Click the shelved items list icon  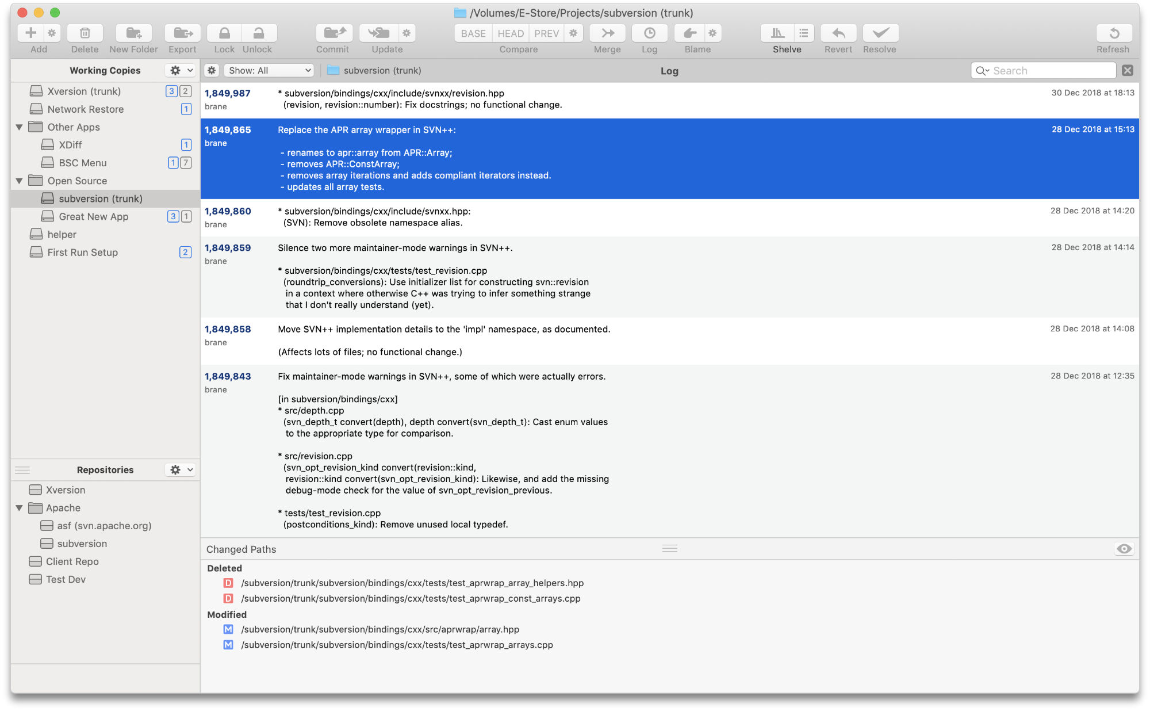804,33
